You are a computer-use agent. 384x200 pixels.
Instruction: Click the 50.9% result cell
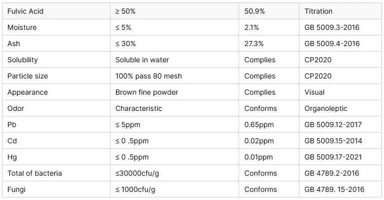pos(254,11)
